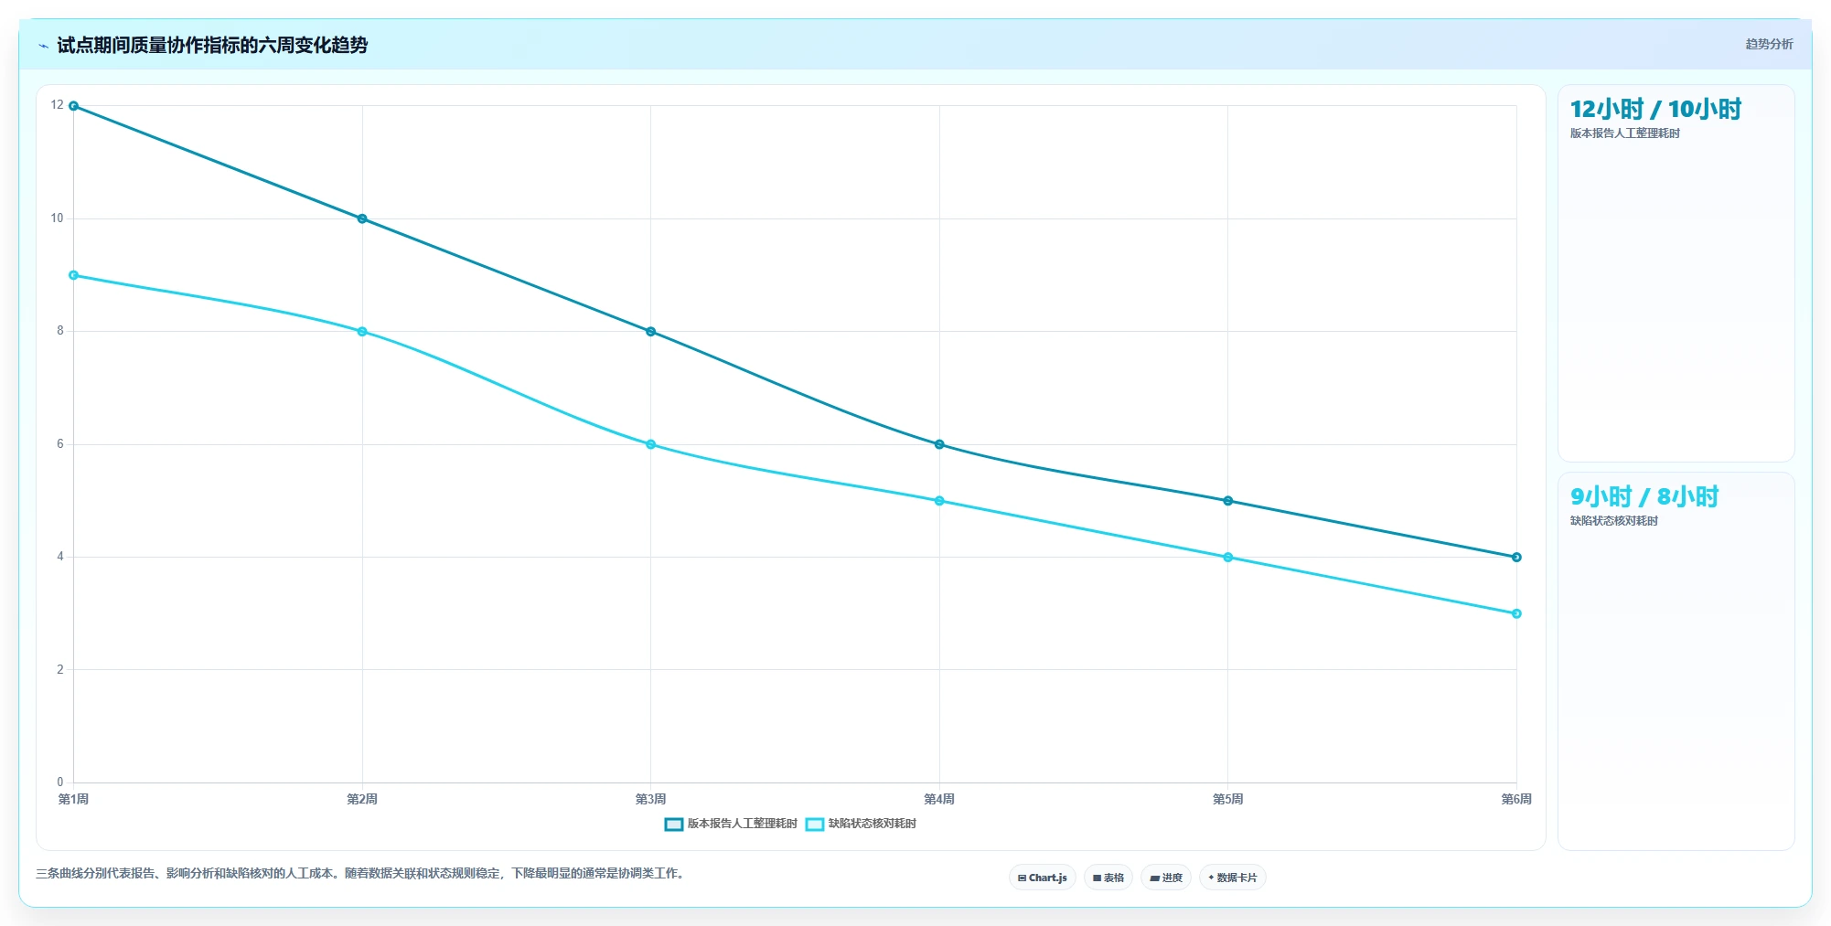Click the y-axis value 4
The image size is (1831, 926).
point(60,557)
